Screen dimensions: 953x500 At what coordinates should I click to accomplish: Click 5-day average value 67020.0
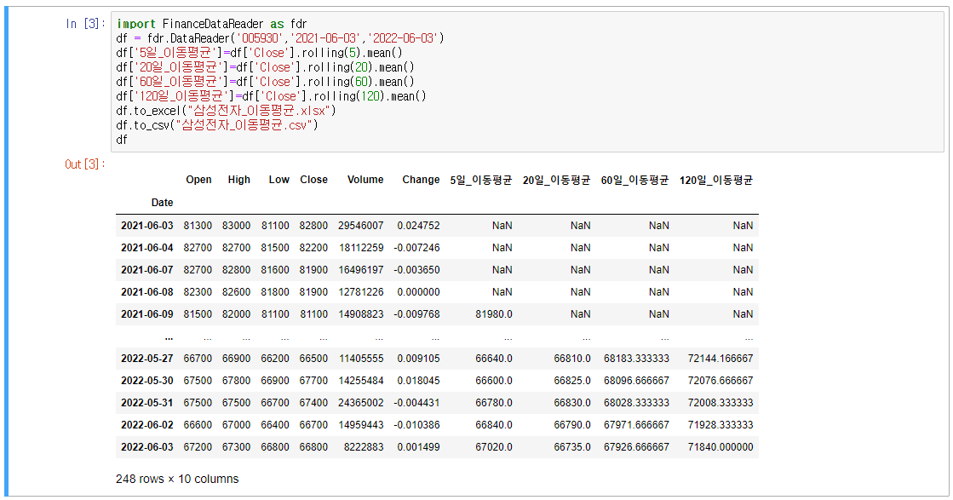pos(493,447)
